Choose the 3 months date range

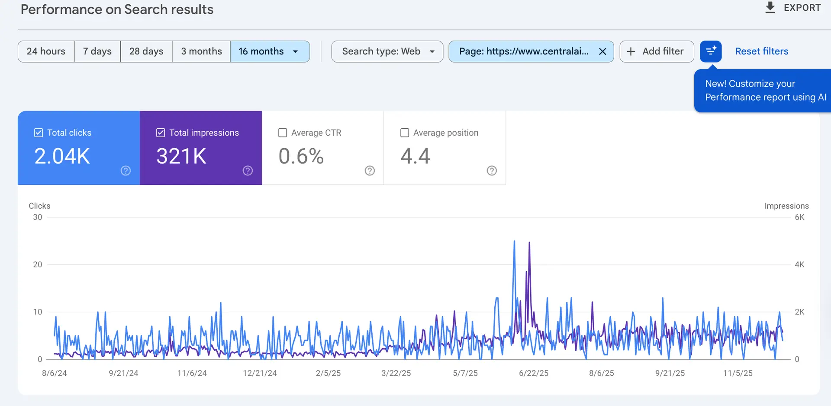(x=201, y=51)
